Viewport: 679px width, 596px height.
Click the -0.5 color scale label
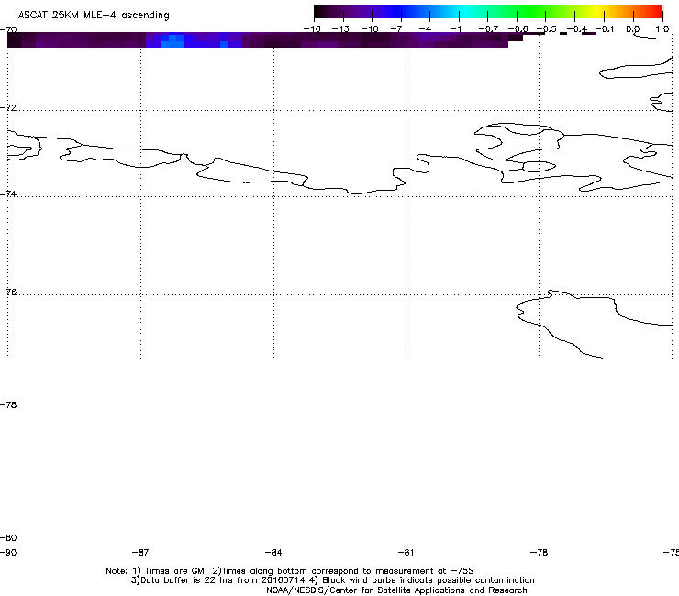[547, 29]
